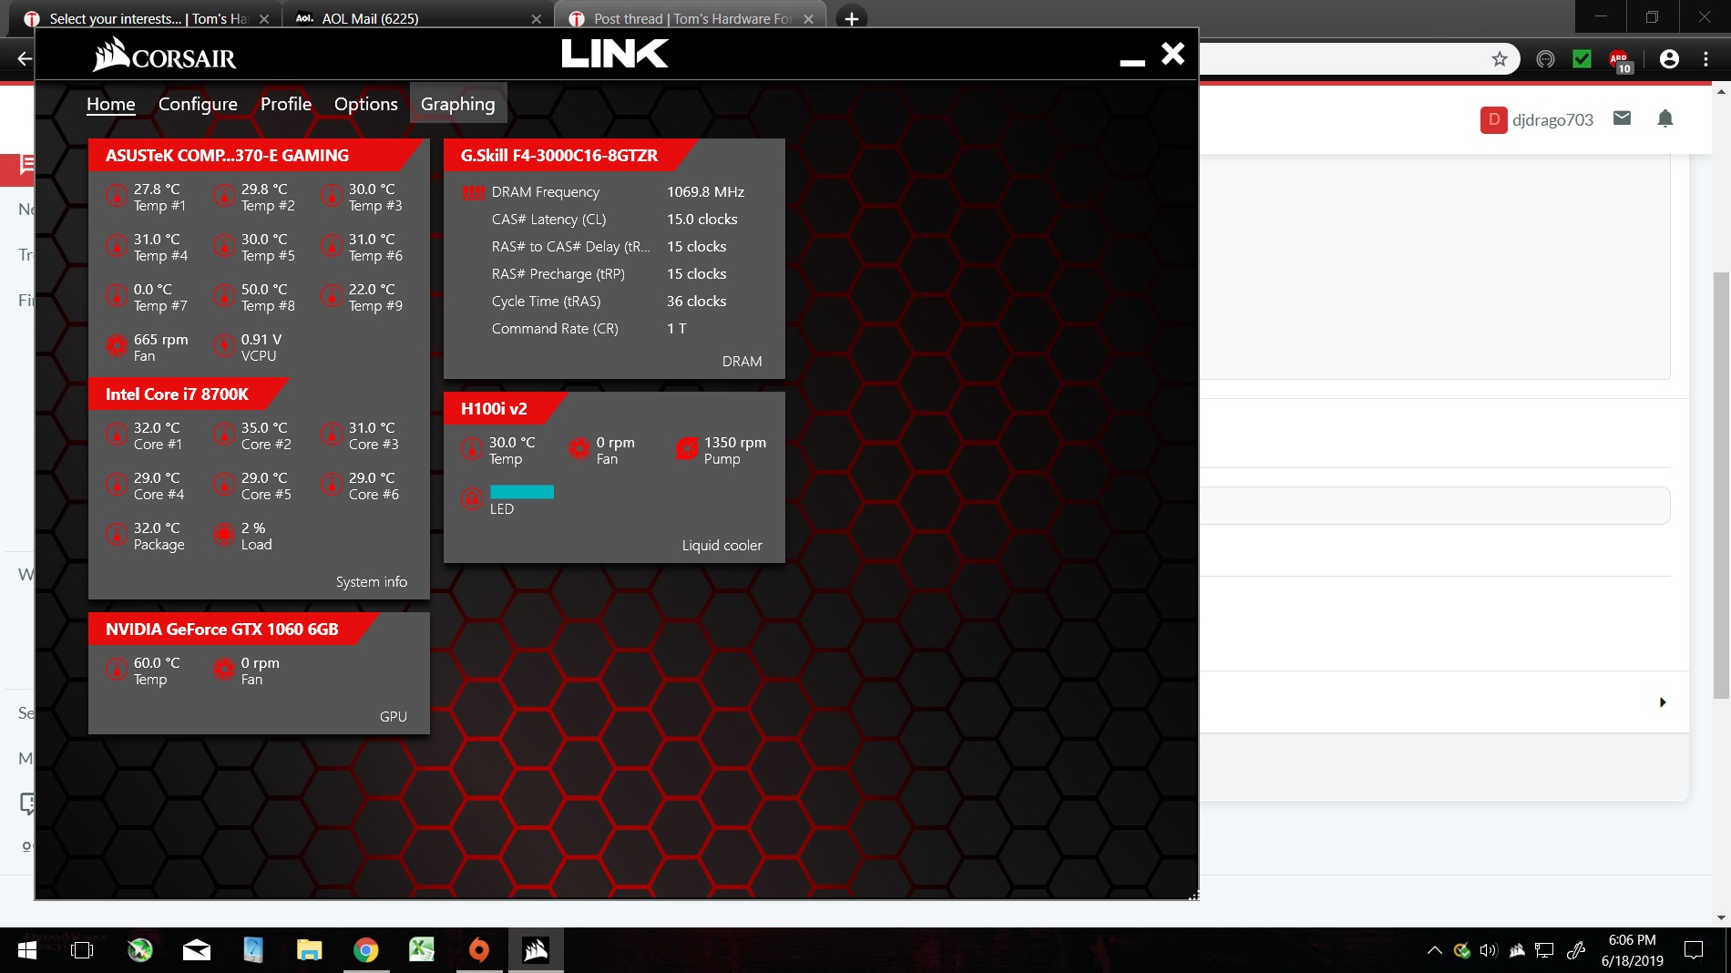Click the System info label
This screenshot has height=973, width=1731.
pos(372,582)
